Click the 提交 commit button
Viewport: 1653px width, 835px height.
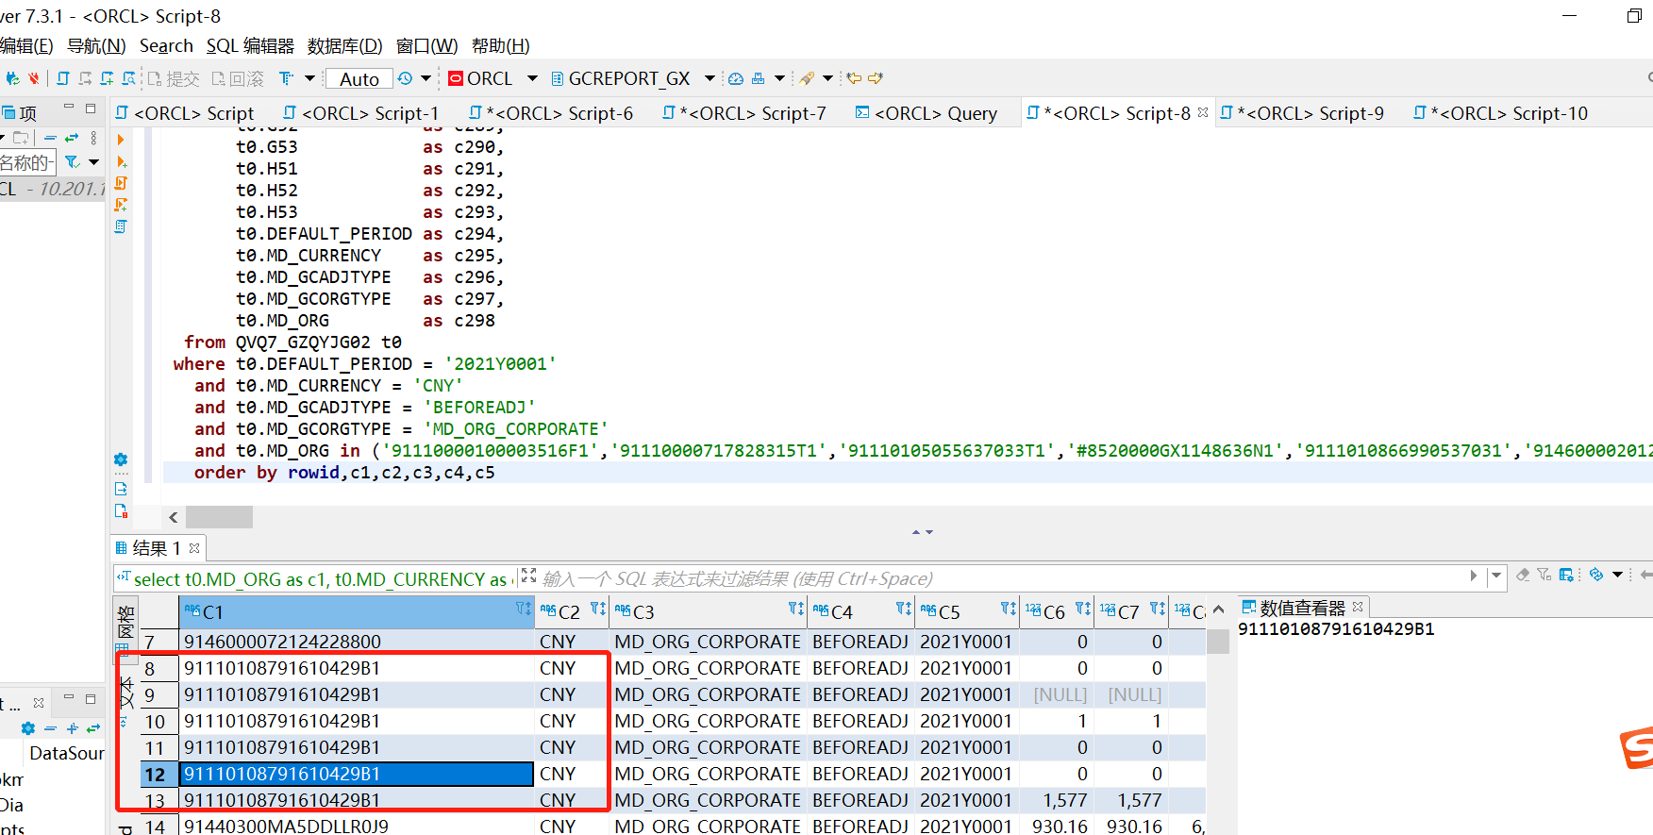tap(174, 79)
